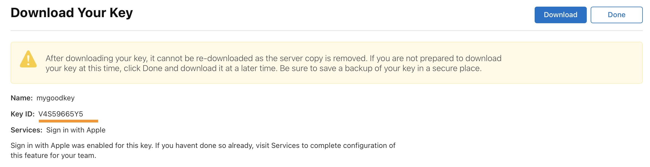Click the orange underline beneath the Key ID
Viewport: 650px width, 167px height.
tap(68, 121)
